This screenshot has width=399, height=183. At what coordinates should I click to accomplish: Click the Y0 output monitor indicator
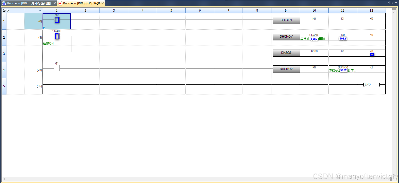372,55
